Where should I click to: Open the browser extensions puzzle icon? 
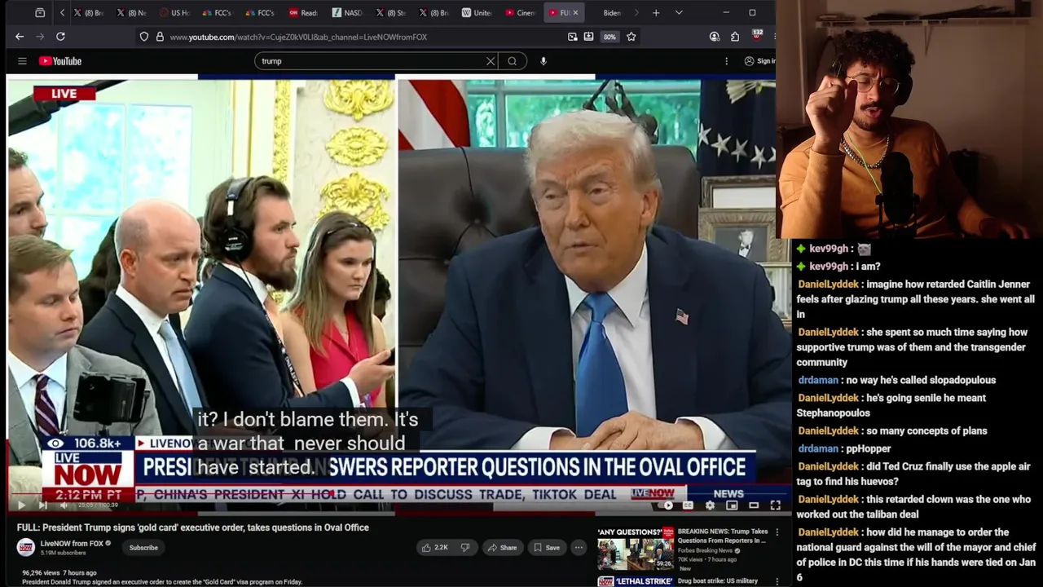[735, 37]
